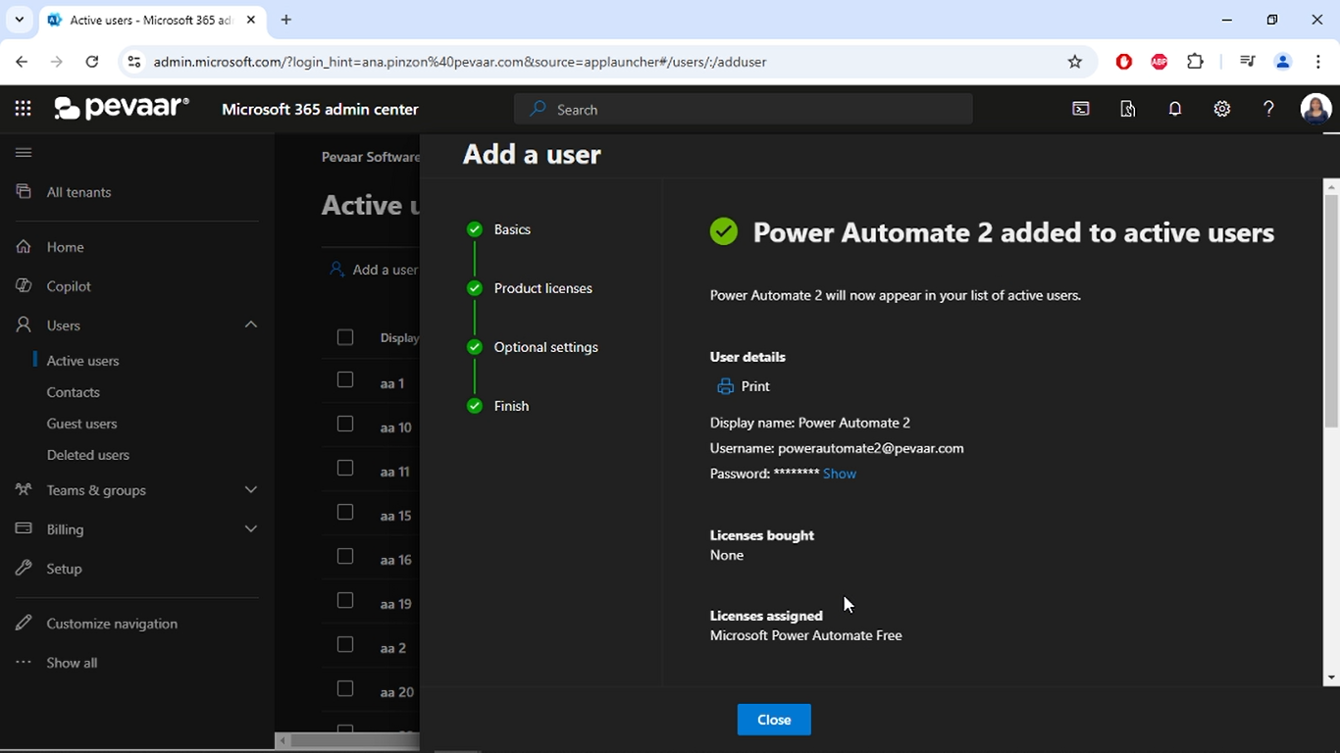Tick the checkbox for user aa 15

tap(345, 512)
